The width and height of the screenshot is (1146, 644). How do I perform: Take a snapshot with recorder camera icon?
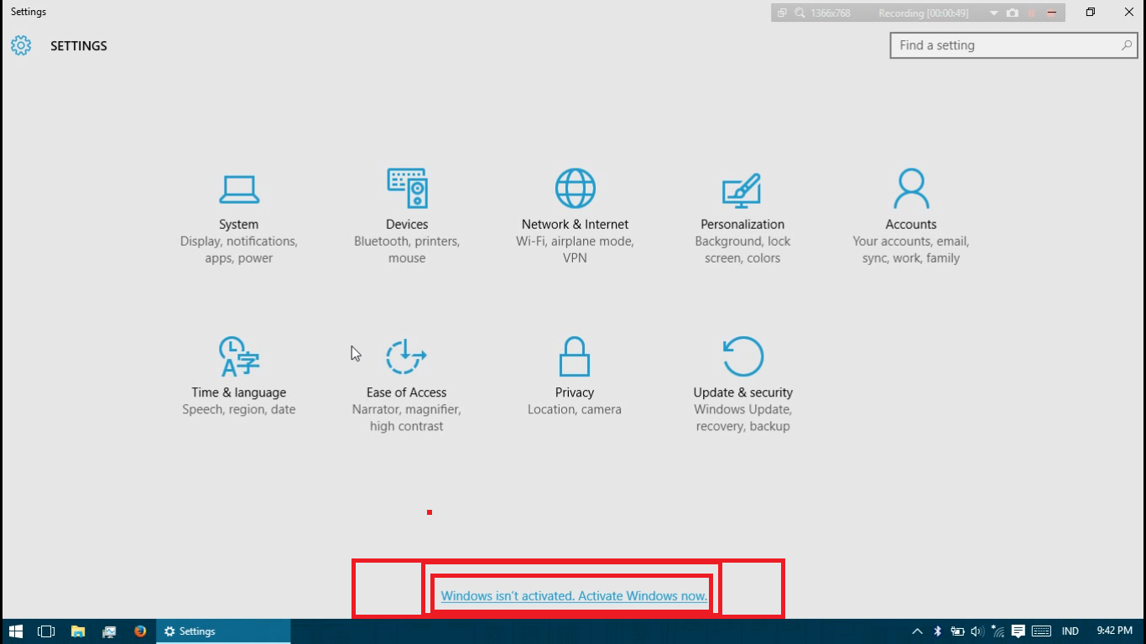pyautogui.click(x=1013, y=13)
